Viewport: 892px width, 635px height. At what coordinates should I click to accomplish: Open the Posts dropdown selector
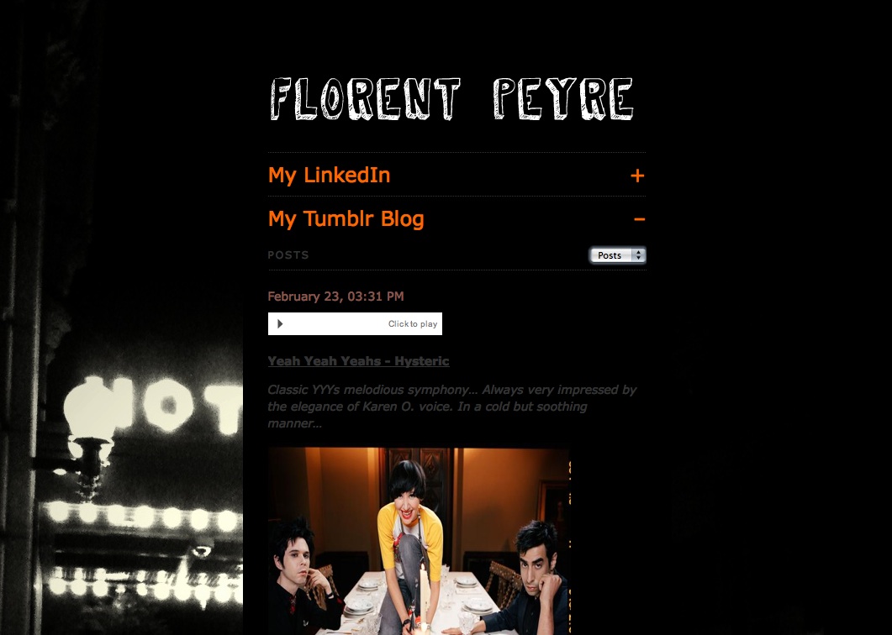[617, 255]
